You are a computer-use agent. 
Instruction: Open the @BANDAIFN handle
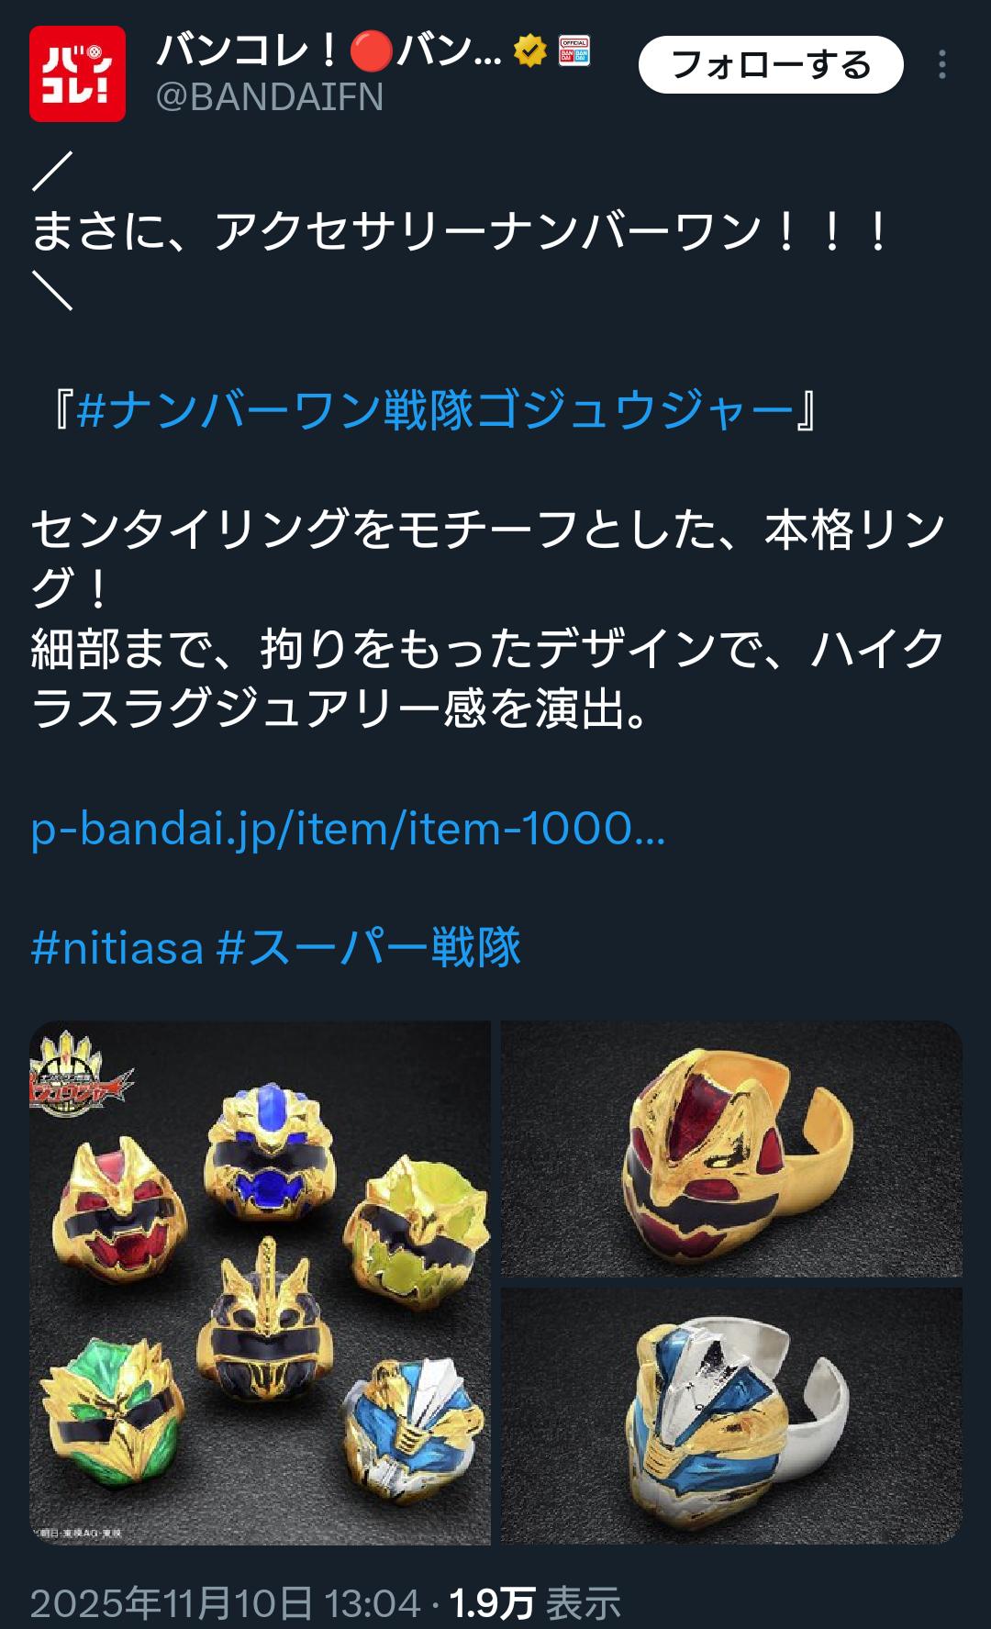point(270,97)
